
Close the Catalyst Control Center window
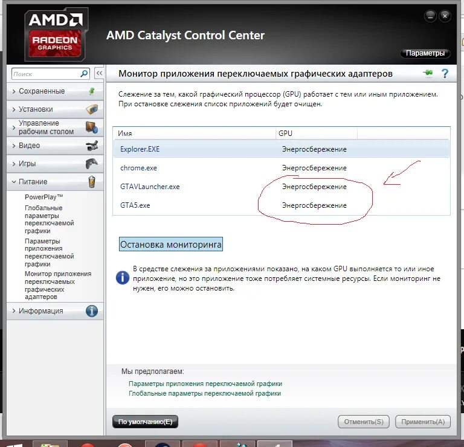click(x=445, y=16)
